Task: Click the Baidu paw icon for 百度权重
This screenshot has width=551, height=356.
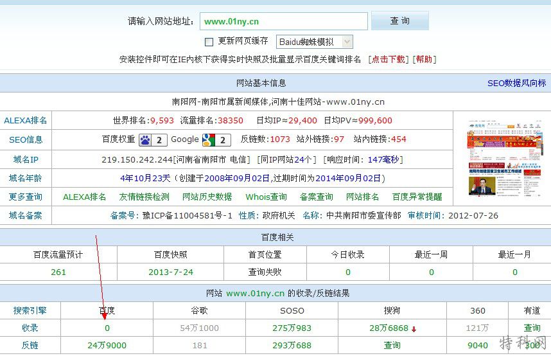Action: point(145,140)
